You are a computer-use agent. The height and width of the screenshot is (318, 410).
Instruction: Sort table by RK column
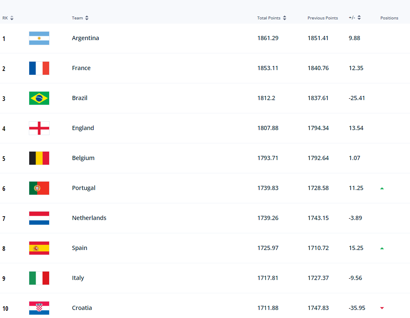point(8,18)
